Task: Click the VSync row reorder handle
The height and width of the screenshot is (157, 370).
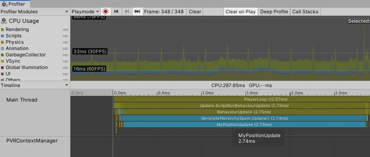Action: pyautogui.click(x=65, y=61)
